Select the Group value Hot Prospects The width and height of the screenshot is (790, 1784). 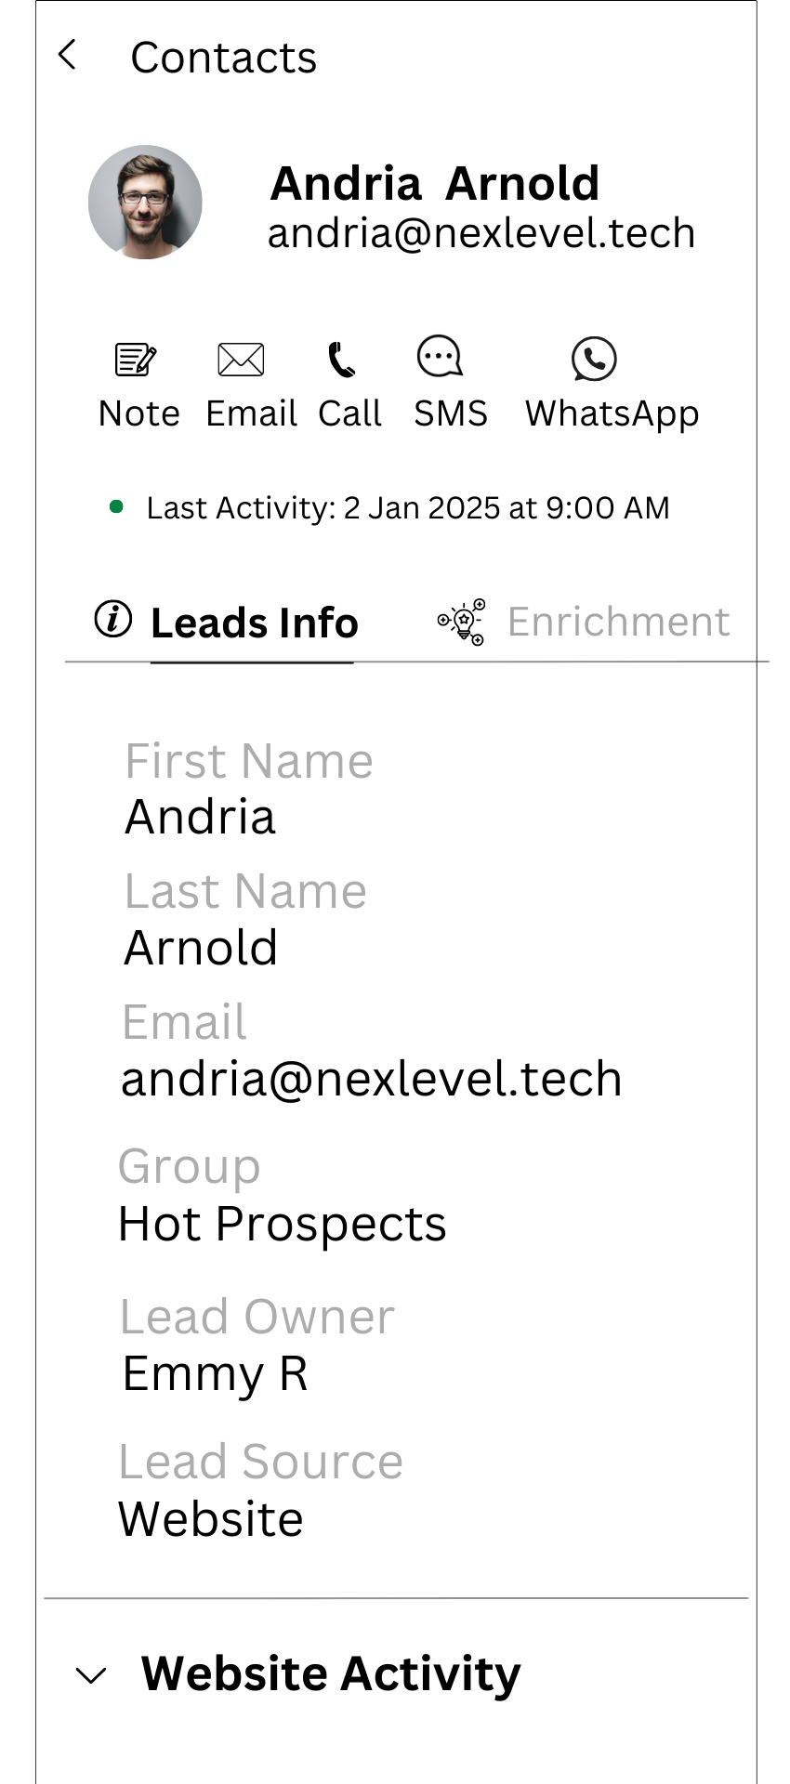pos(283,1224)
